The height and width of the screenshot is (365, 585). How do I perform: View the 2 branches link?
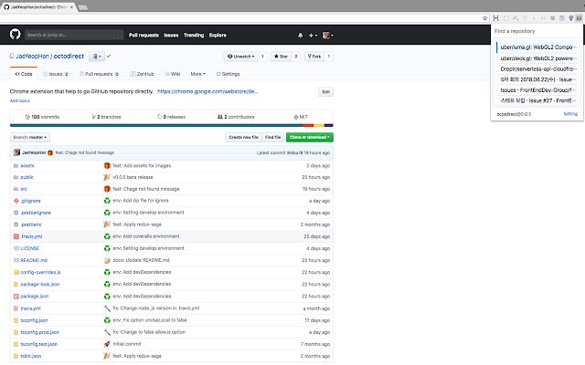pyautogui.click(x=106, y=117)
